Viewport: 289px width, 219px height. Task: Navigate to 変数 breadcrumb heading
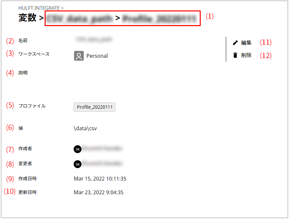(x=27, y=18)
